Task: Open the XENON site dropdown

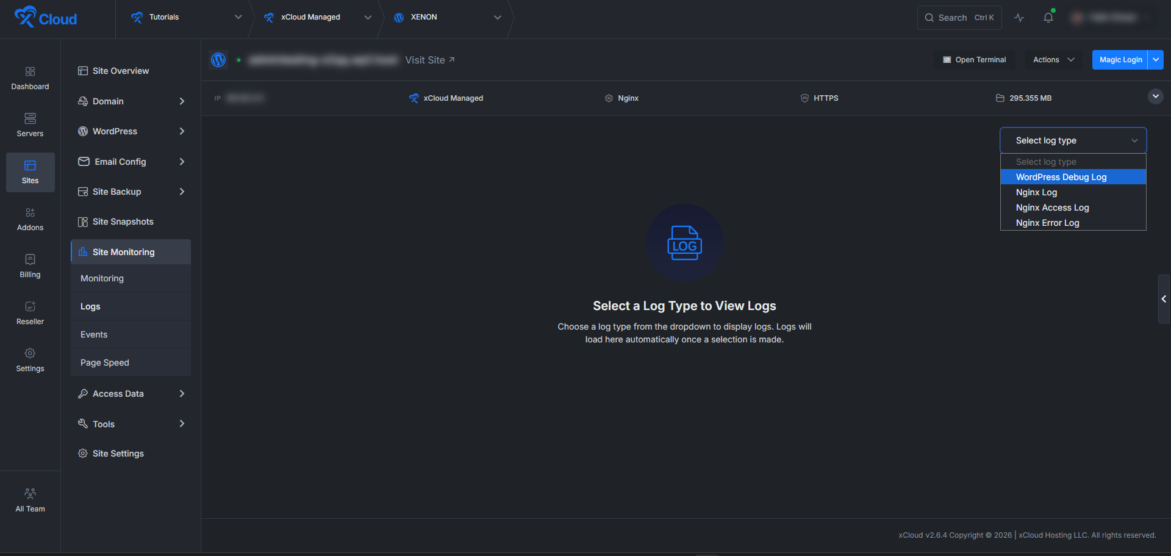Action: (x=447, y=17)
